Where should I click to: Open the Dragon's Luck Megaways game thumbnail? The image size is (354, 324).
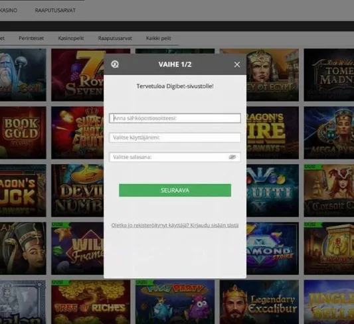[x=23, y=191]
